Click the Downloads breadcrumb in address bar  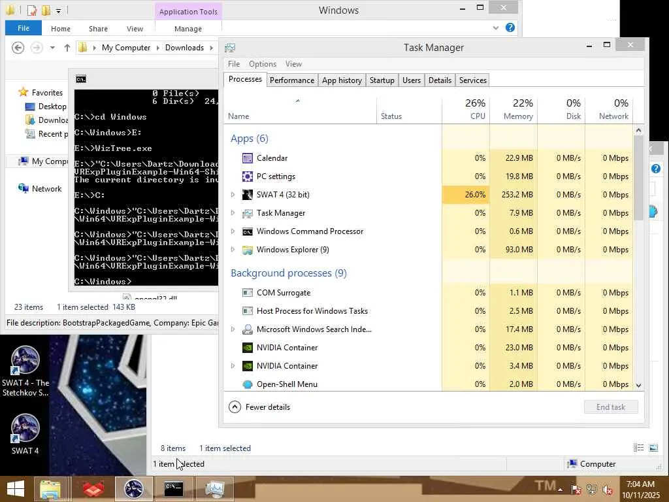tap(184, 48)
